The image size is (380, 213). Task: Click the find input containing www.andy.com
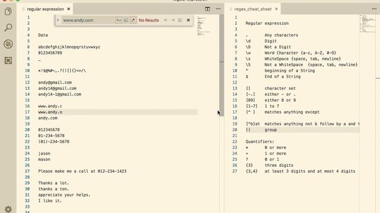pos(88,20)
